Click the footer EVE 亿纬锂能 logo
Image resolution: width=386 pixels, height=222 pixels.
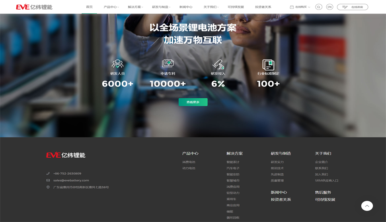point(66,155)
